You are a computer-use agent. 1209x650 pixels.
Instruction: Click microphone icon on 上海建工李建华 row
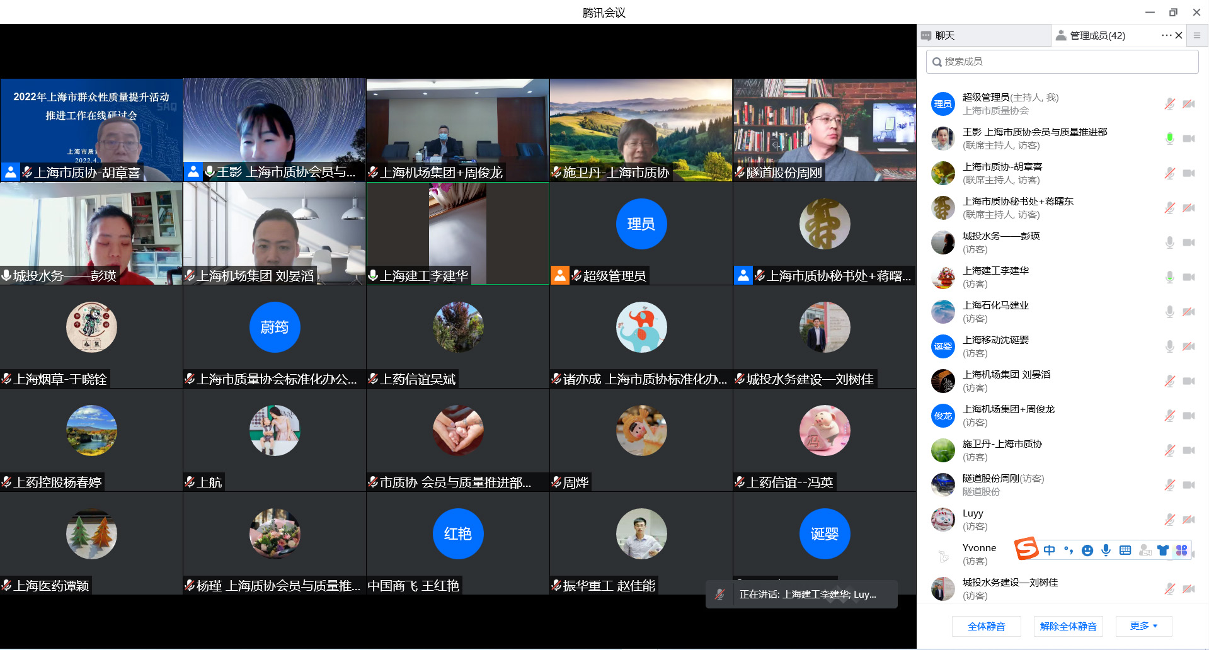[1170, 277]
